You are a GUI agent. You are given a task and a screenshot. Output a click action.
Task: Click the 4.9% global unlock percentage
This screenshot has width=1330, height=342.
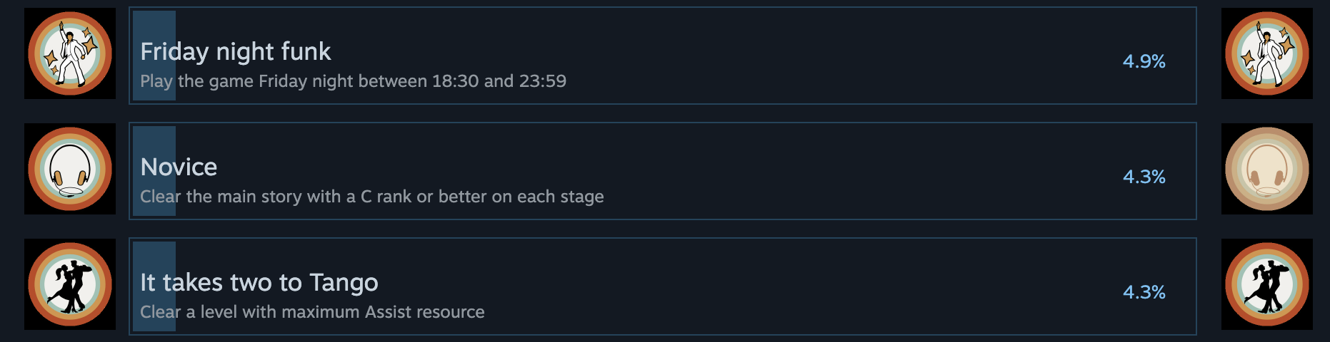(x=1144, y=61)
